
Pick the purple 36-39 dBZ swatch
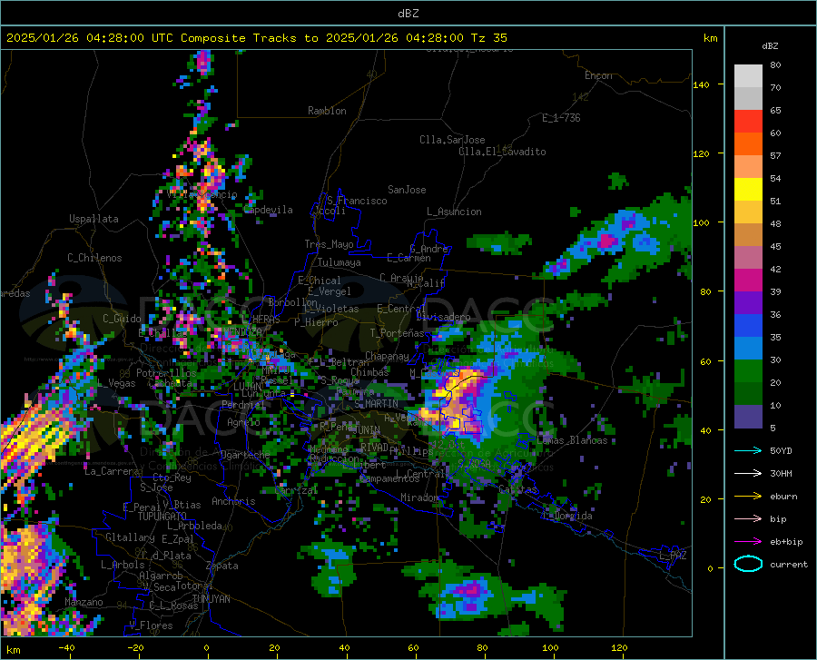pyautogui.click(x=748, y=303)
